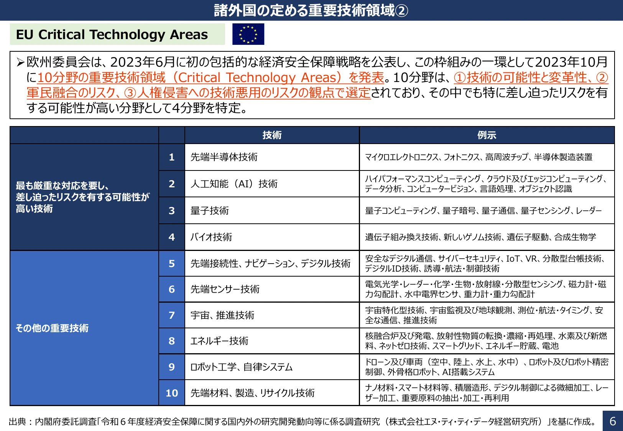Click example text starting 'ナノ材料・スマート材料等'

point(487,393)
